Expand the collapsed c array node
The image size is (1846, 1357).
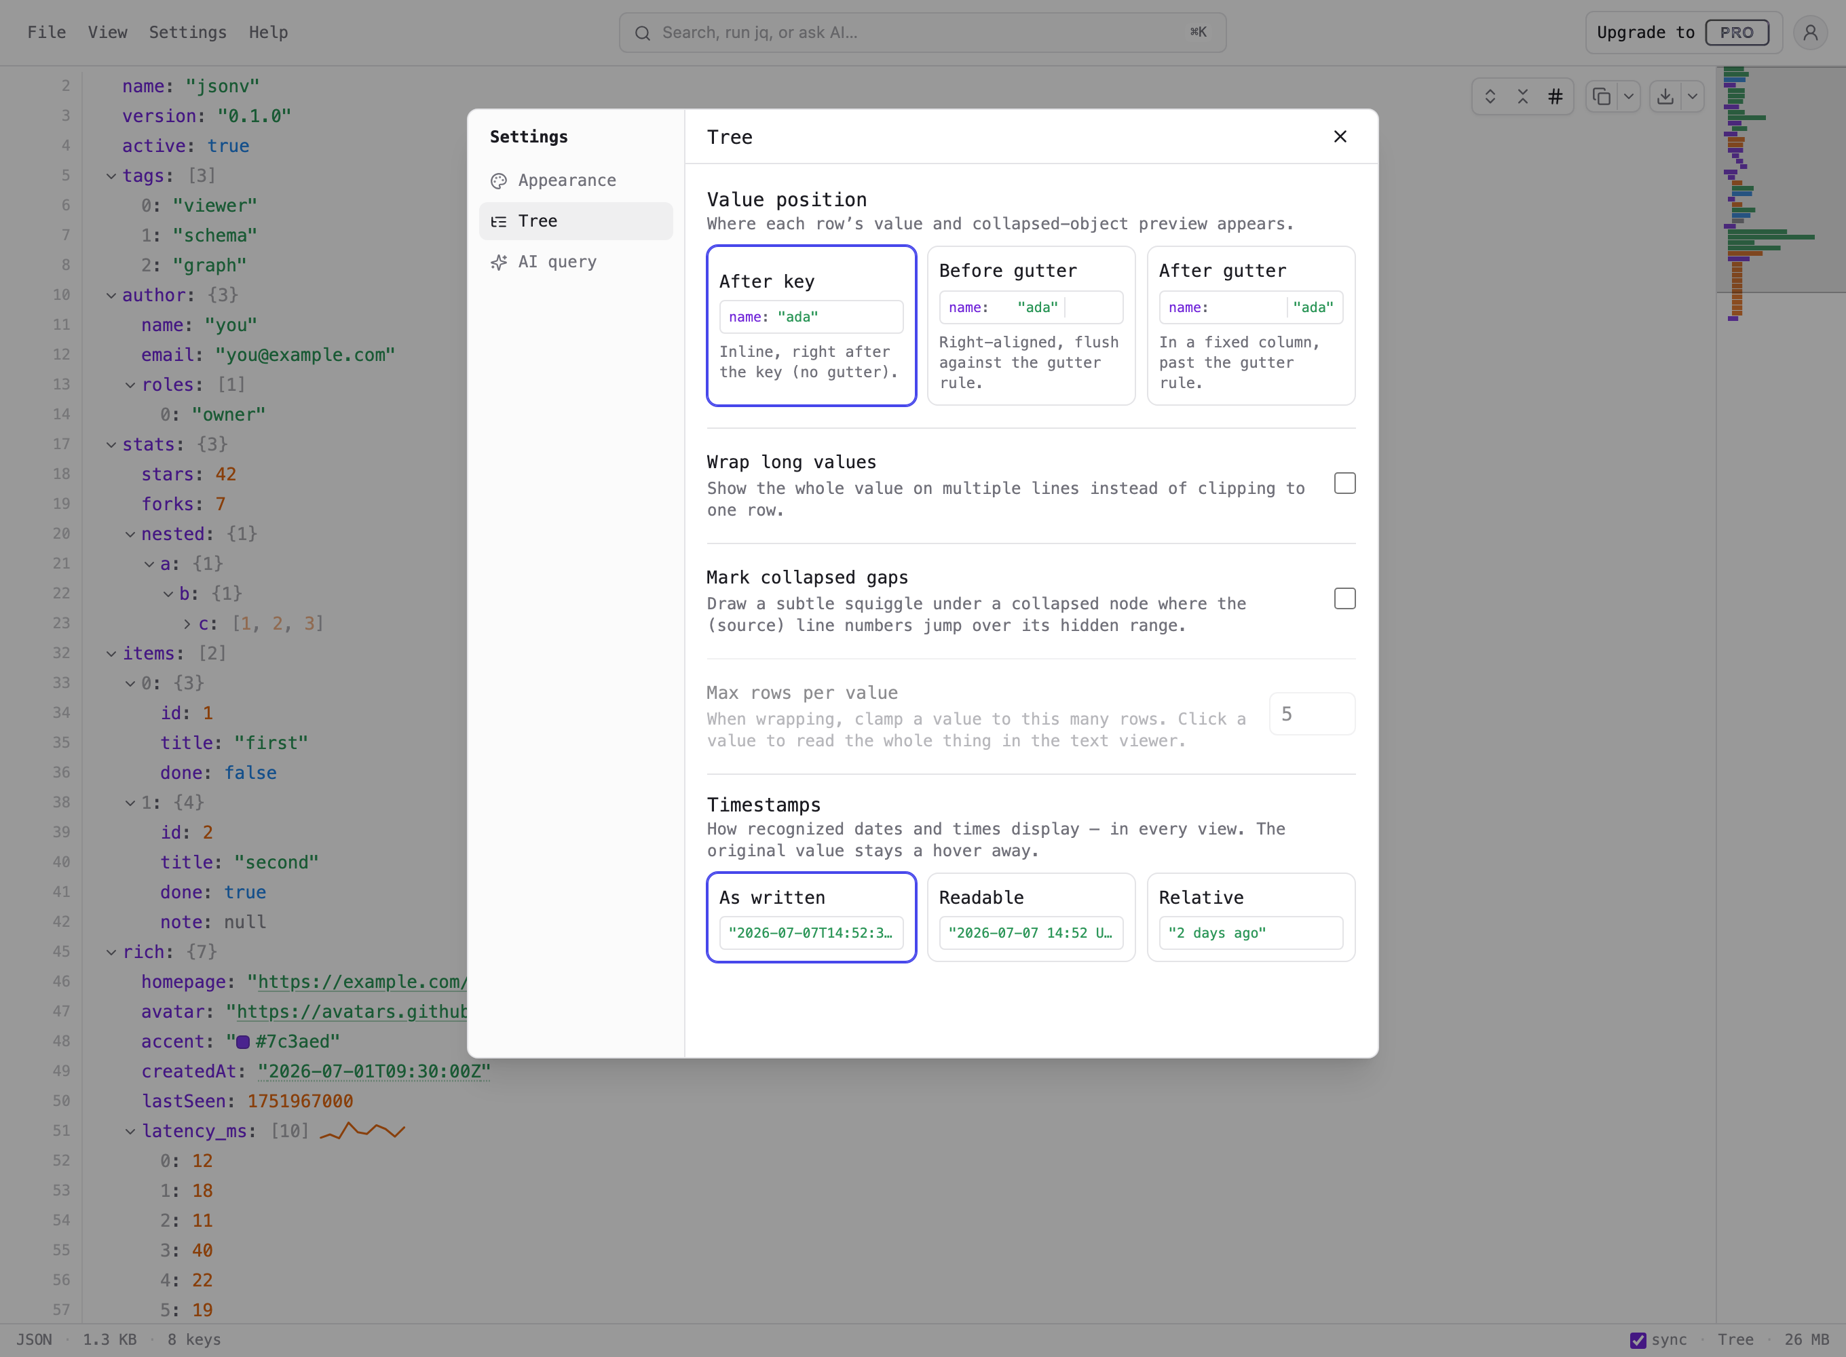(x=187, y=624)
